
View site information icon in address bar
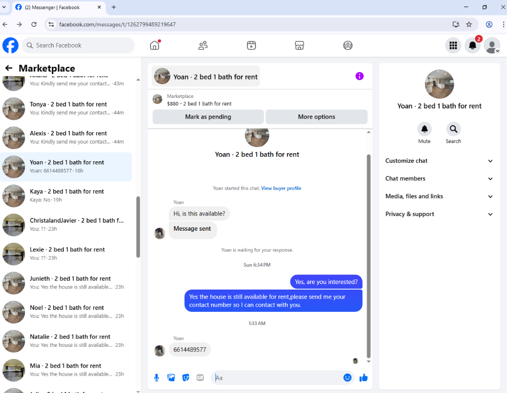[51, 24]
